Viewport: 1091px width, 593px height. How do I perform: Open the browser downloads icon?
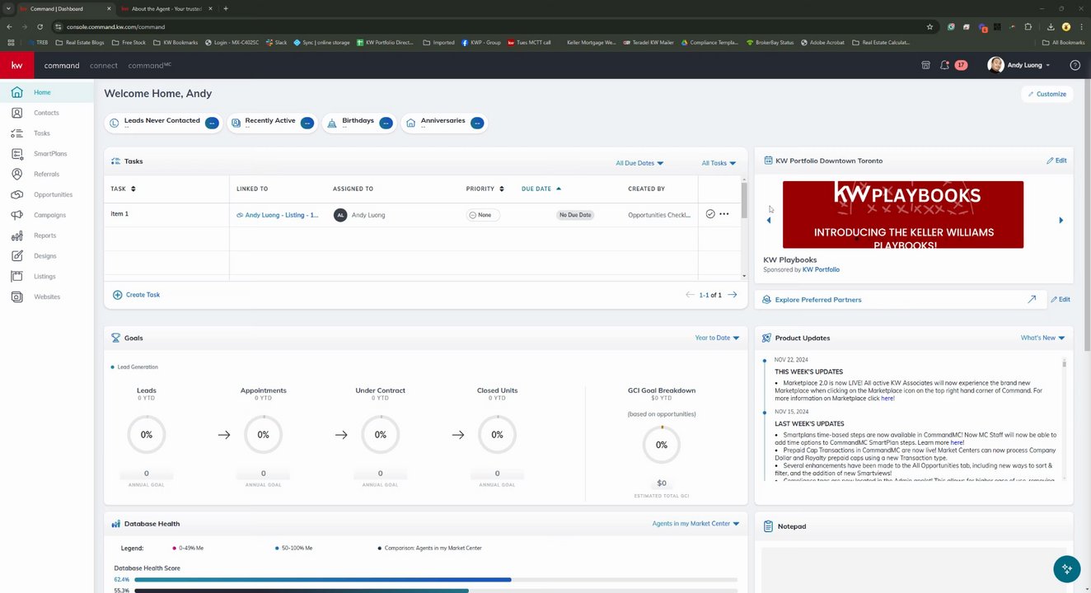[1050, 26]
